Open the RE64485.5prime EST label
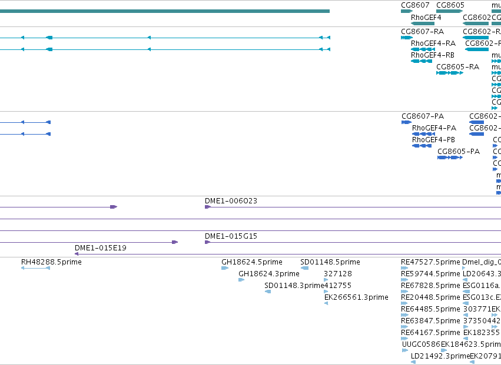This screenshot has width=501, height=365. tap(430, 309)
